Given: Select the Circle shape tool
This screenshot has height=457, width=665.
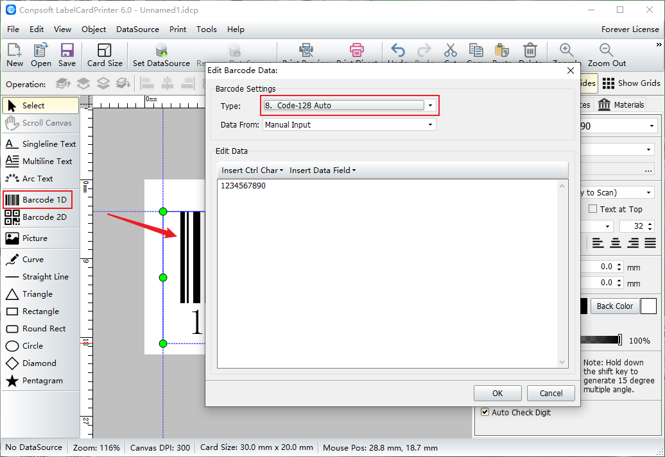Looking at the screenshot, I should click(x=40, y=346).
